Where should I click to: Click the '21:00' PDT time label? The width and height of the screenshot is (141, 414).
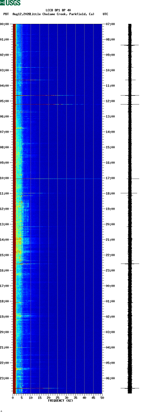(5, 348)
